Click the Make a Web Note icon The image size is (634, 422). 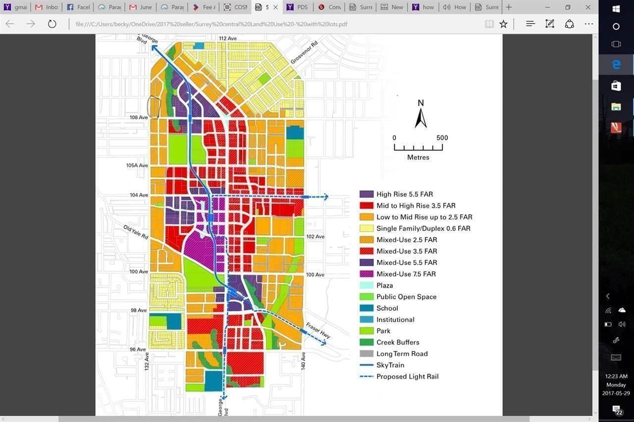(x=549, y=24)
